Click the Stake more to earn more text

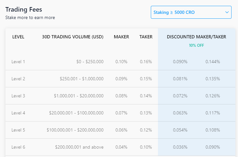click(30, 17)
